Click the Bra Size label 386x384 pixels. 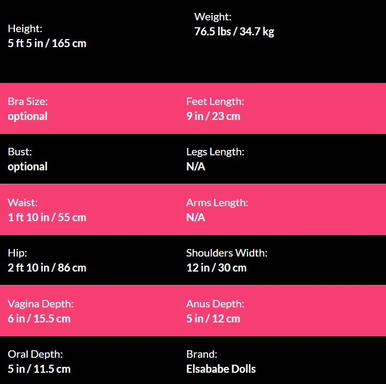28,101
